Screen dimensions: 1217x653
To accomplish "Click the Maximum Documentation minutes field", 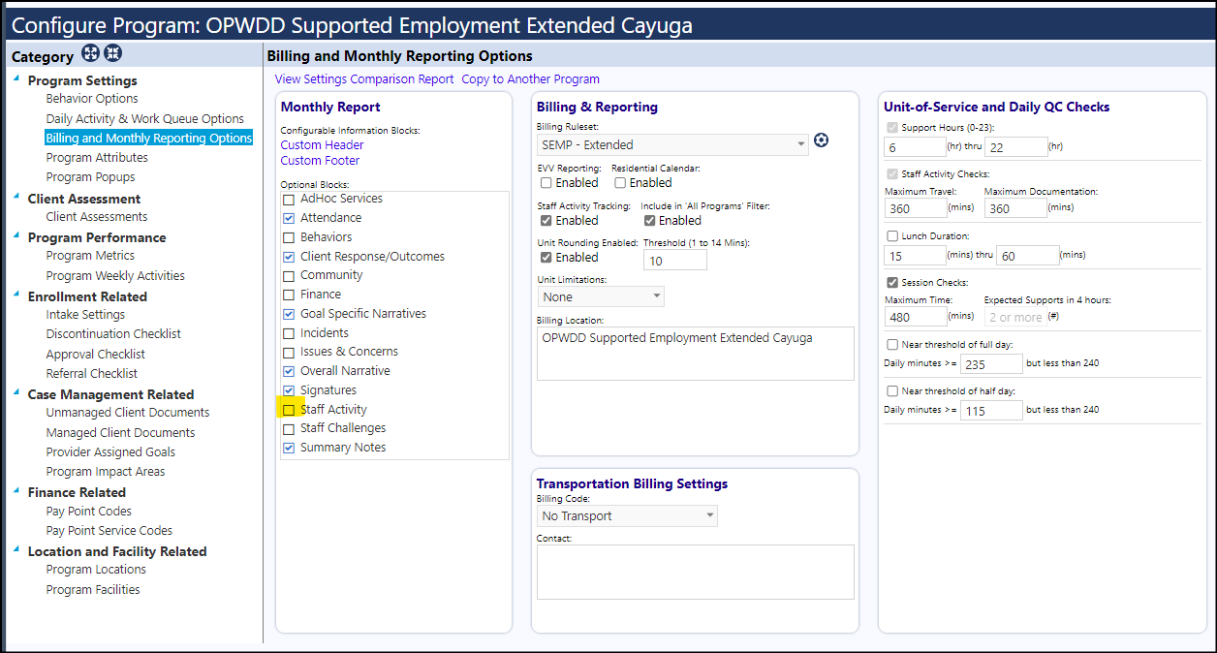I will pos(1015,208).
